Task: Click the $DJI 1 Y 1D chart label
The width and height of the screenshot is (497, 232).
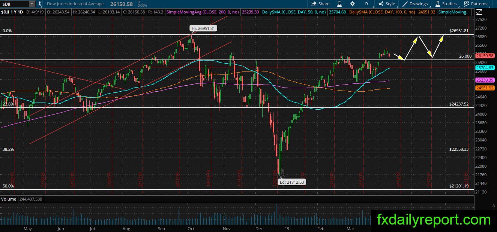Action: (x=12, y=12)
